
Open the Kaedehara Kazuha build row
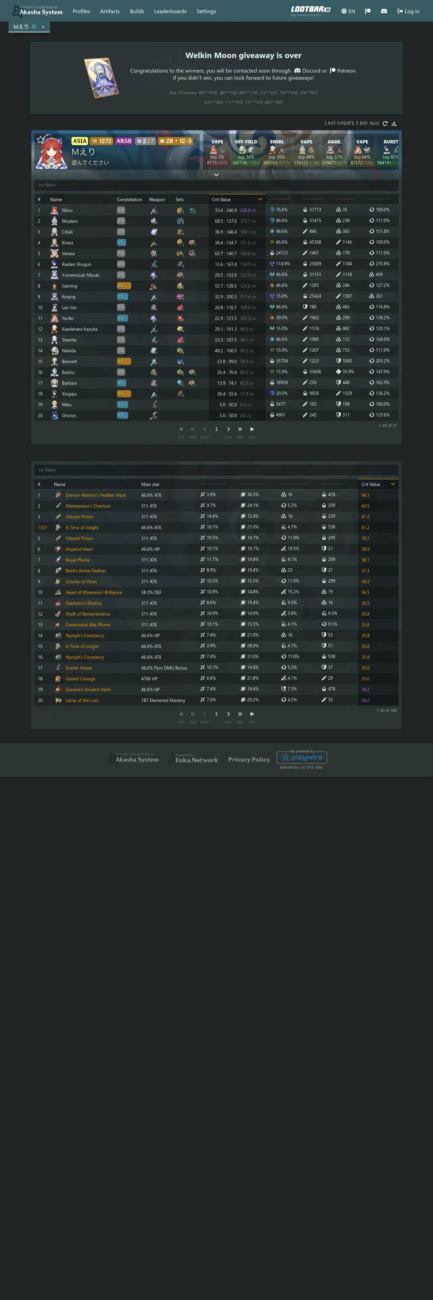click(216, 329)
